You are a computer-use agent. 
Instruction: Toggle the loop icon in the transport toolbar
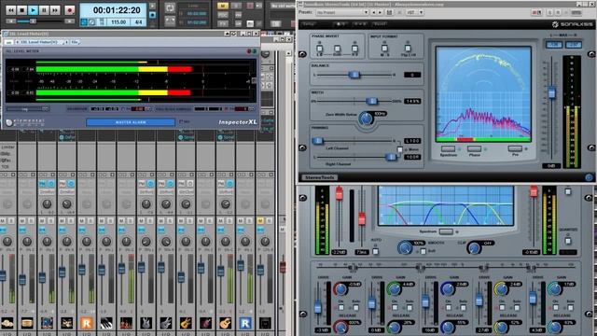tap(170, 7)
